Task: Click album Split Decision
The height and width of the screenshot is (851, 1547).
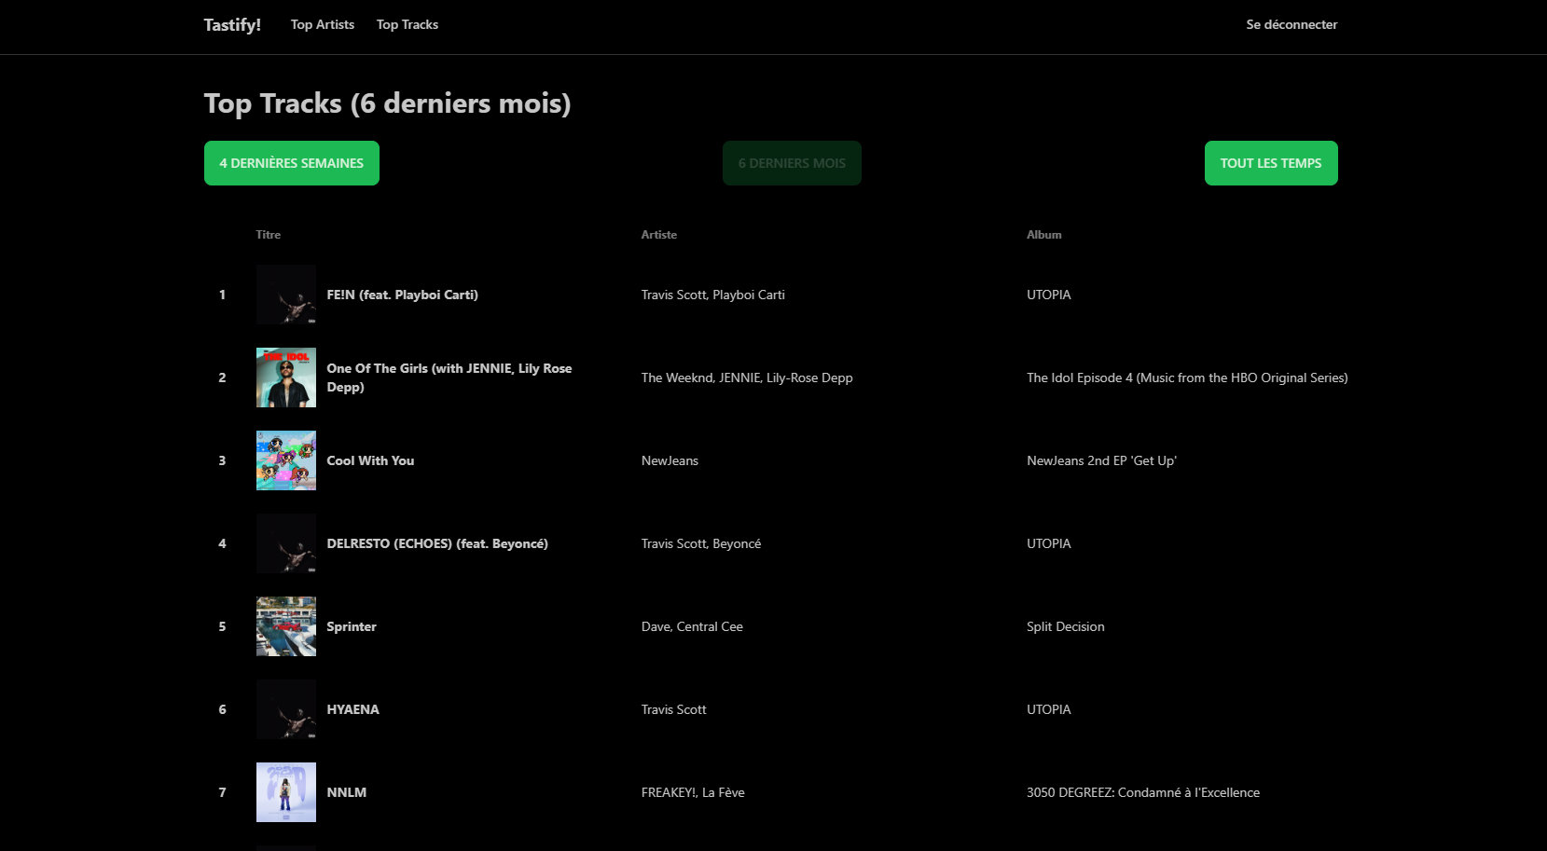Action: click(1066, 626)
